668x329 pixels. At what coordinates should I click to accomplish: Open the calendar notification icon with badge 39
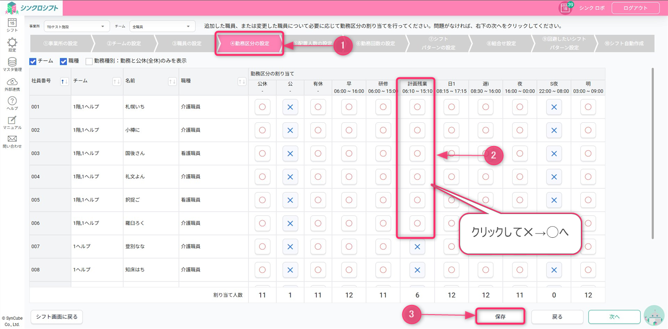(x=565, y=7)
